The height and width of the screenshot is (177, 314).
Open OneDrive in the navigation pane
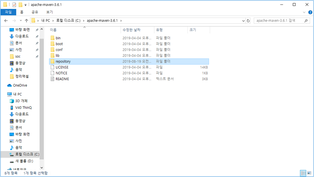[x=17, y=85]
